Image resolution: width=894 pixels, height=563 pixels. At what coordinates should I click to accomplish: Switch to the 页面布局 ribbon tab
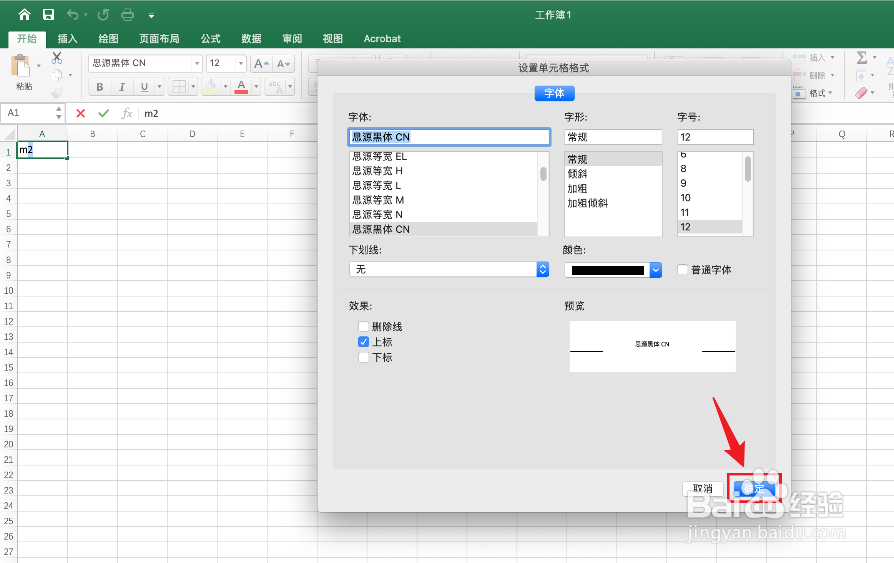159,39
